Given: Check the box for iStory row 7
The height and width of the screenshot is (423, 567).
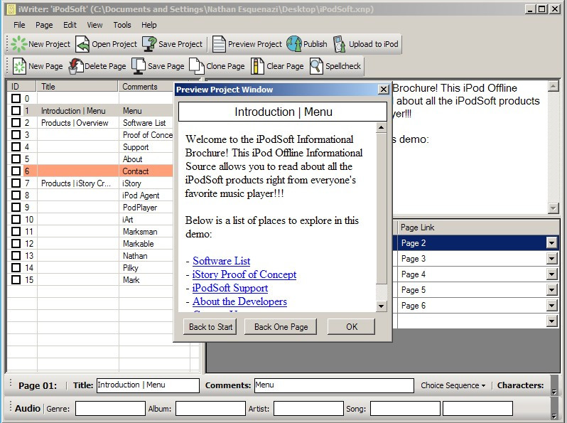Looking at the screenshot, I should 16,183.
